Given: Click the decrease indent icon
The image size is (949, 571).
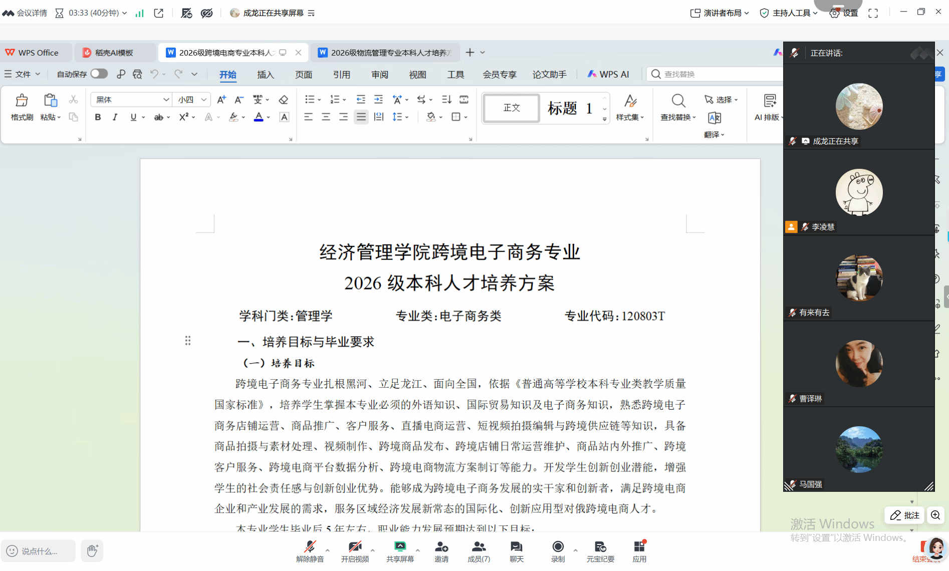Looking at the screenshot, I should 361,100.
